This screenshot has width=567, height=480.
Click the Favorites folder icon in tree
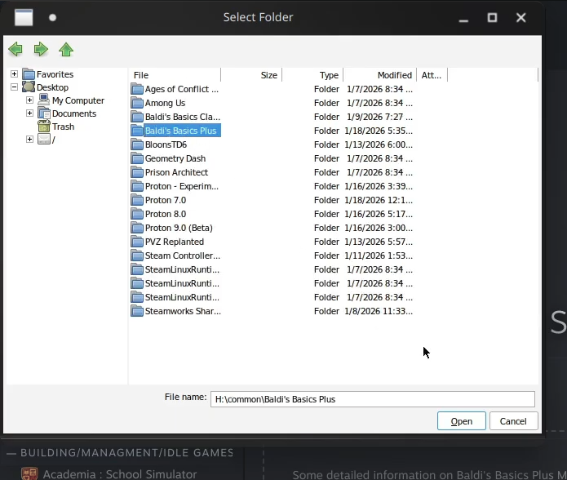(29, 74)
